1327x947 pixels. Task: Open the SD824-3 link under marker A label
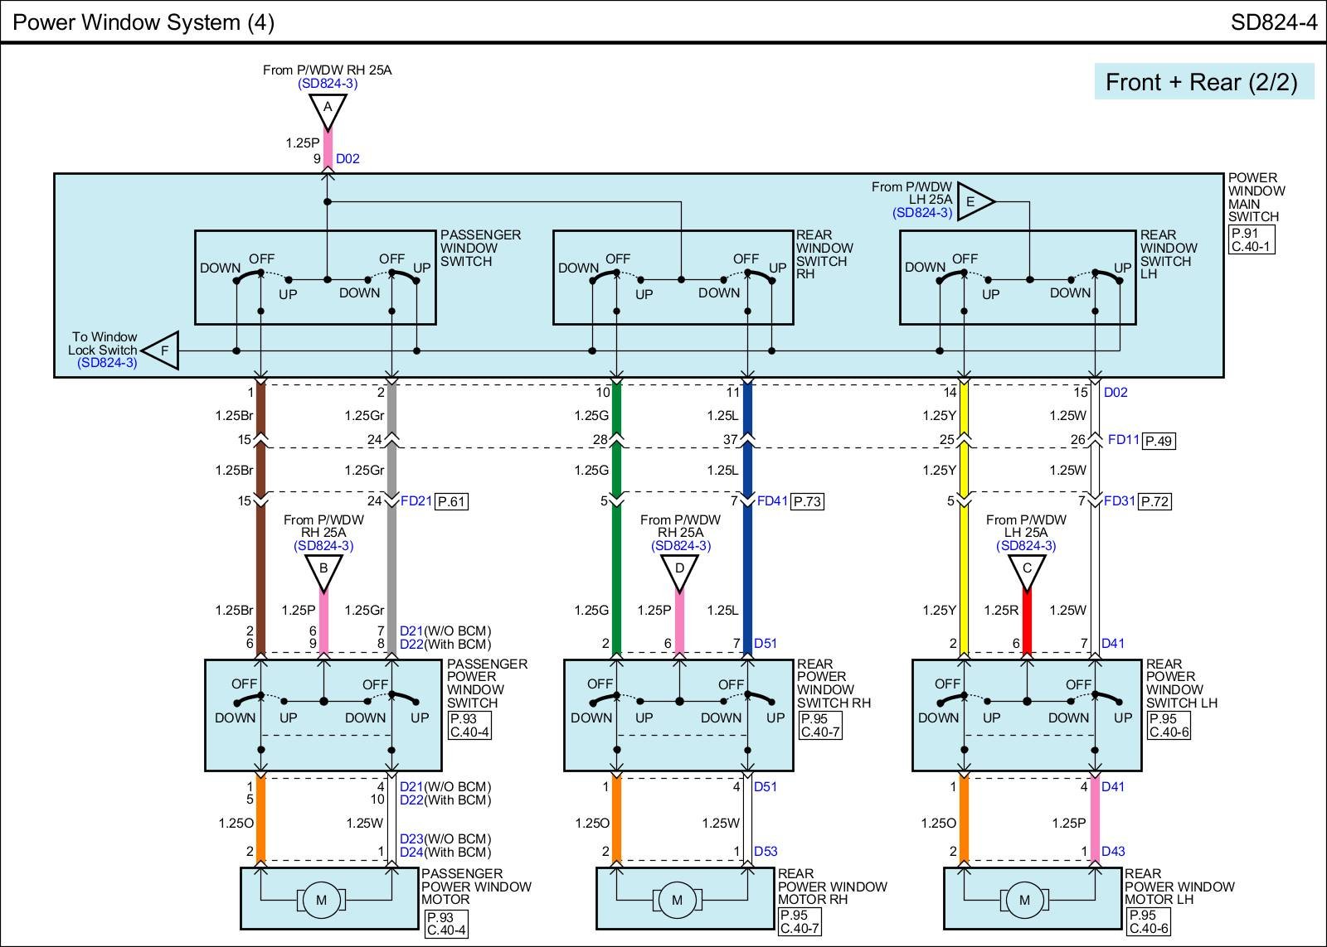point(327,84)
